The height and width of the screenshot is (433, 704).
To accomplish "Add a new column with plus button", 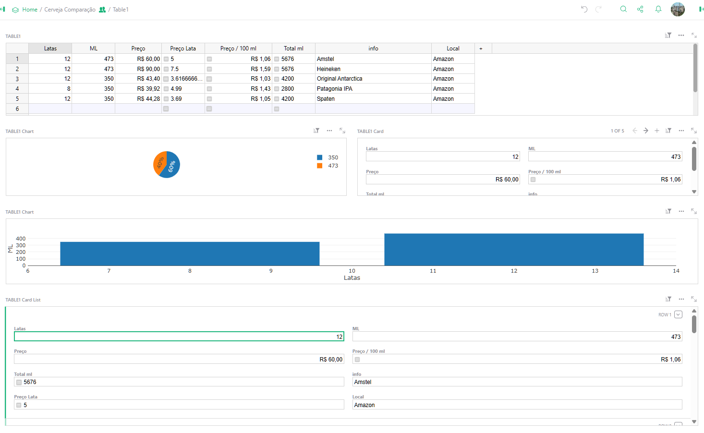I will pos(481,48).
